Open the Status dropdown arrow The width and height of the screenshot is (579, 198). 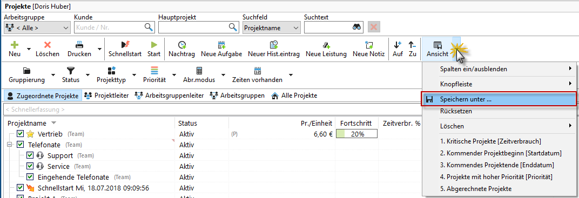click(x=88, y=75)
